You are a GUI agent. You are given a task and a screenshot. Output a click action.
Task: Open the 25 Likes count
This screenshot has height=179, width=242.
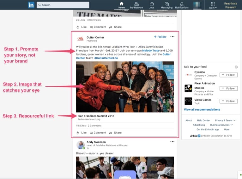(81, 20)
